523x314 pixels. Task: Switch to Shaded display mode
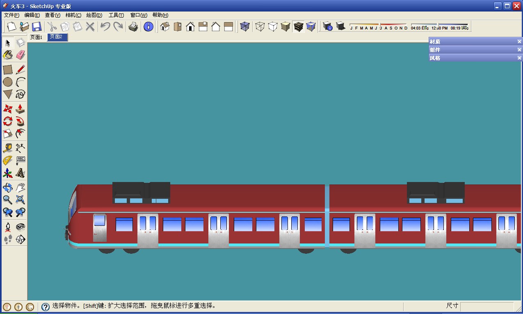pos(285,27)
